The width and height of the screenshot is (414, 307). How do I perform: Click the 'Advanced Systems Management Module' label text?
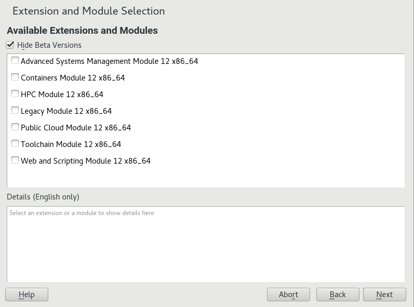(109, 61)
